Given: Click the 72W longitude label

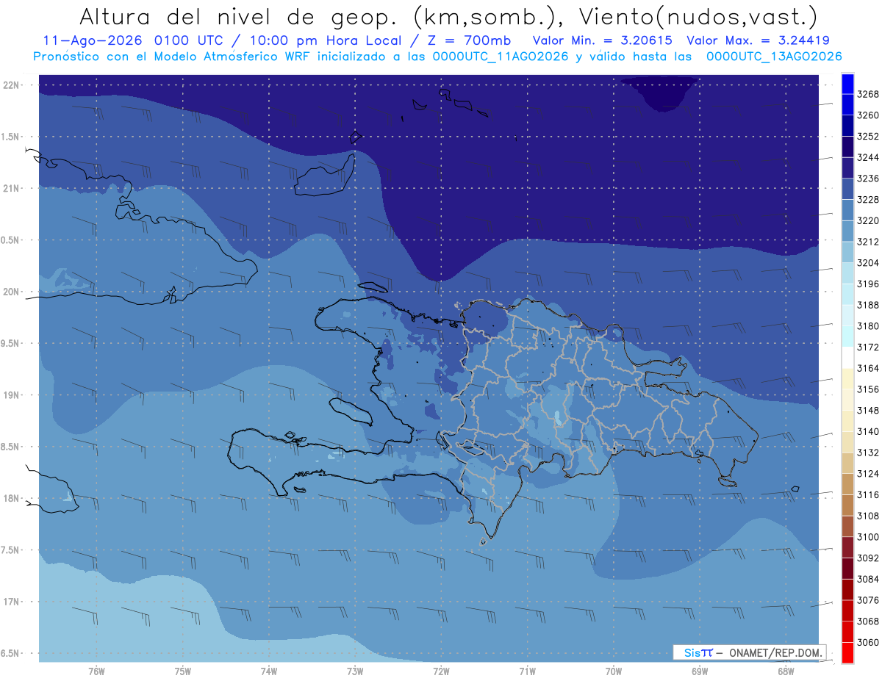Looking at the screenshot, I should coord(441,671).
